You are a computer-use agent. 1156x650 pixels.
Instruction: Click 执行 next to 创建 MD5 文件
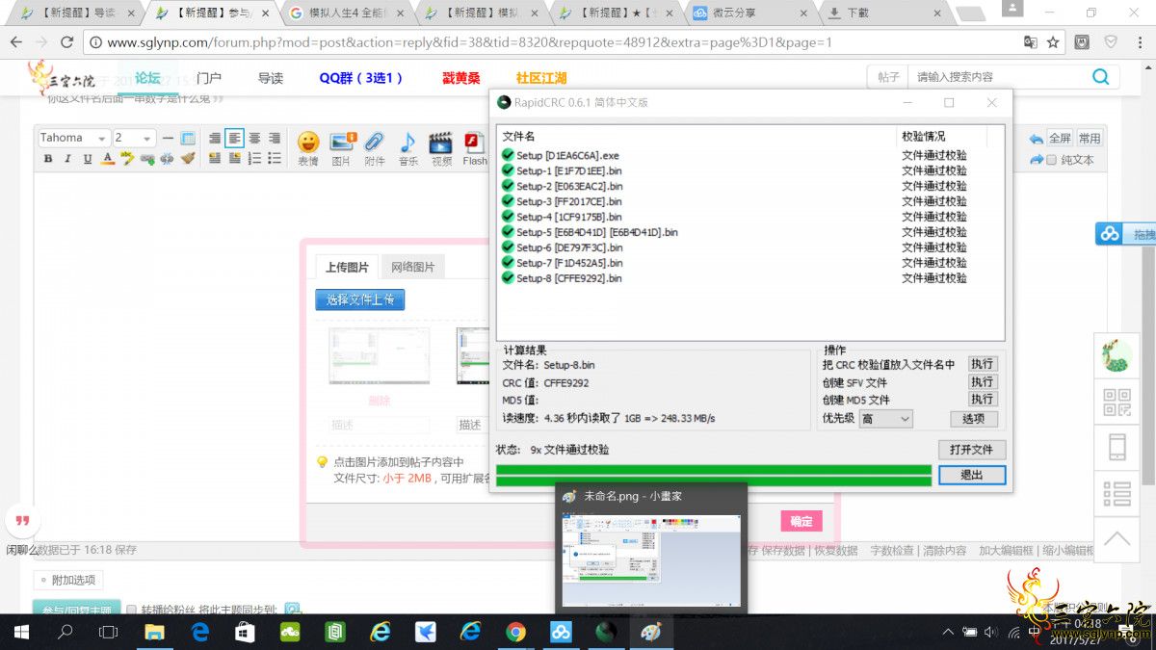point(983,399)
